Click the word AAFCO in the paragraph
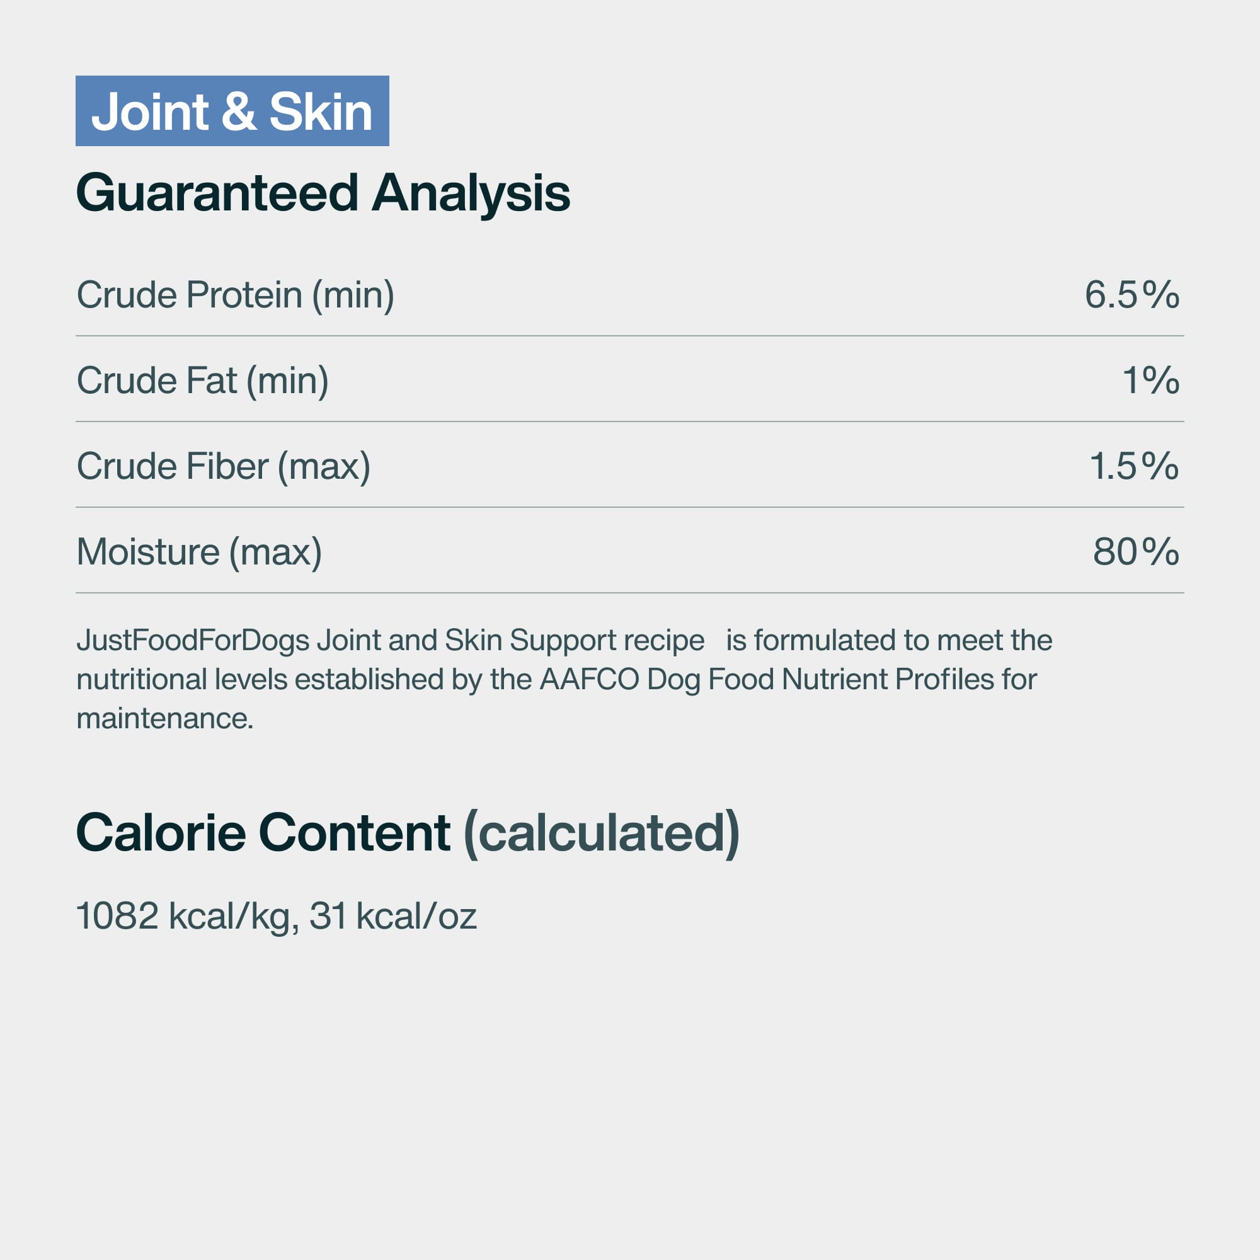 (x=589, y=680)
